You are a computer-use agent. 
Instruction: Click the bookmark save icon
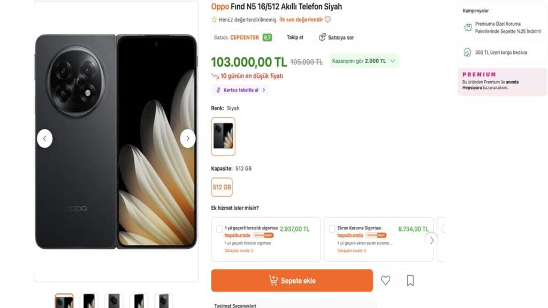[x=410, y=280]
